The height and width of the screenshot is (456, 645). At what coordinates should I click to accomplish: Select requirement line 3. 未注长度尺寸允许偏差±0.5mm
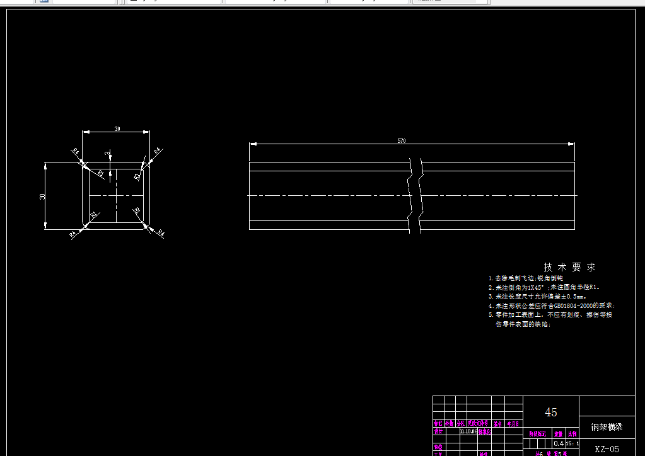point(537,296)
